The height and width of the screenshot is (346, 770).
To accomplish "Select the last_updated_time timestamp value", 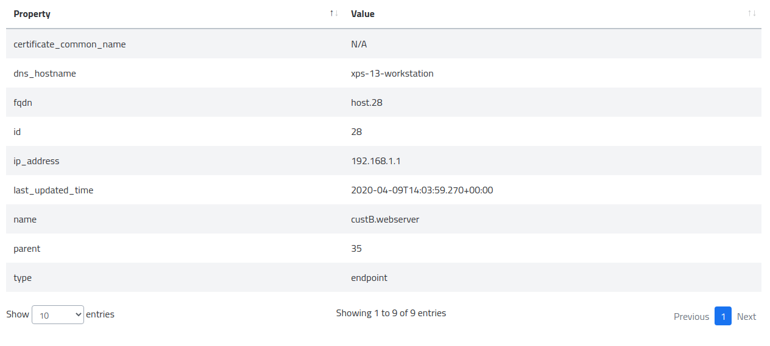I will click(x=422, y=190).
